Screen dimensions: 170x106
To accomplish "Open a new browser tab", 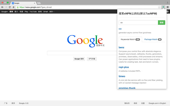I will (39, 3).
